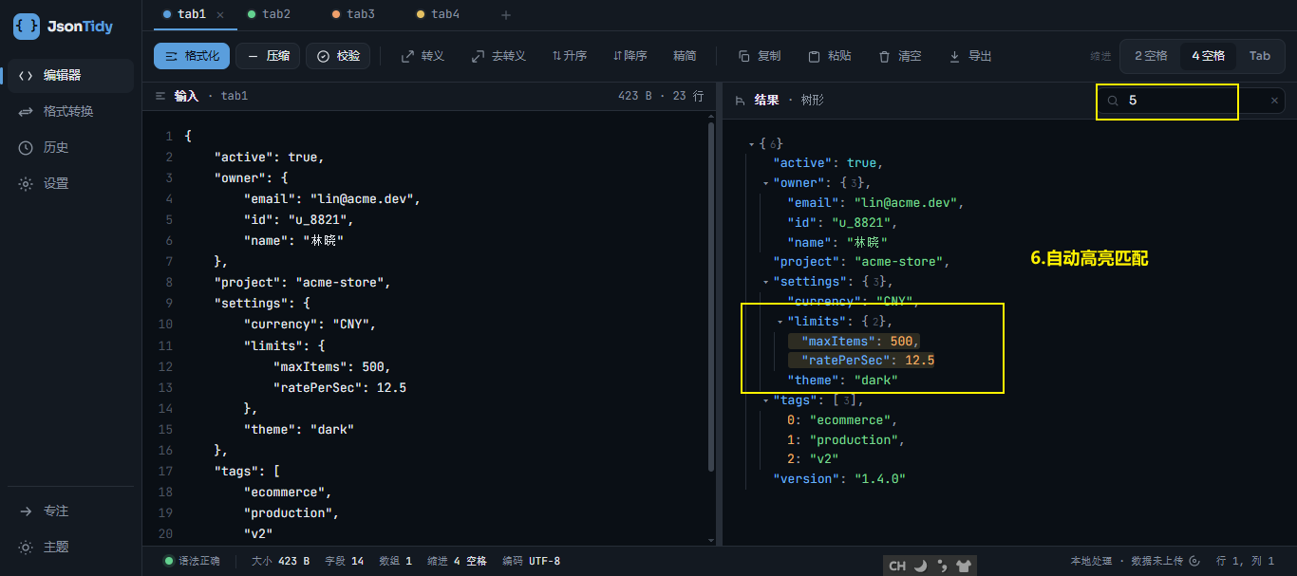Clear the editor with 清空
The width and height of the screenshot is (1297, 576).
[x=900, y=56]
